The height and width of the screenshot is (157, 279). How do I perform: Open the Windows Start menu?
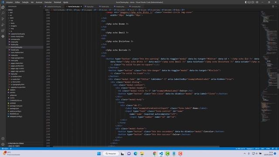[99, 154]
